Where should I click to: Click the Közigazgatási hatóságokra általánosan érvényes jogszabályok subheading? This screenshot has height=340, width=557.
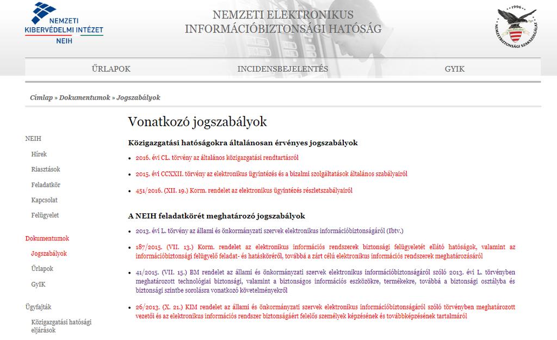243,143
